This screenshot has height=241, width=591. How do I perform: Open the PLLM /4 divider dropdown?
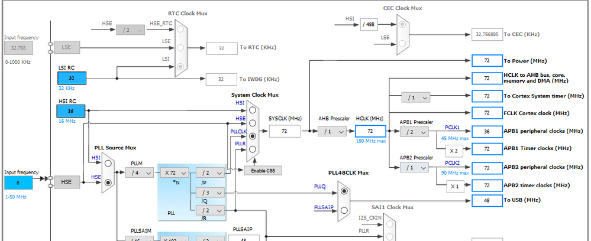coord(139,173)
